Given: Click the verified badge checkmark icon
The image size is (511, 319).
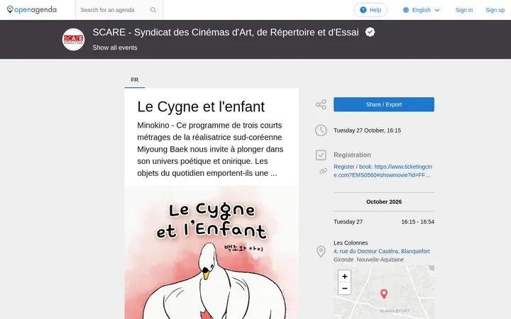Looking at the screenshot, I should tap(370, 32).
